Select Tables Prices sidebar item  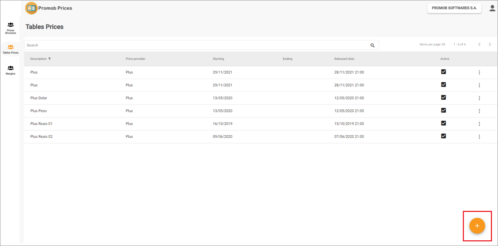[10, 49]
